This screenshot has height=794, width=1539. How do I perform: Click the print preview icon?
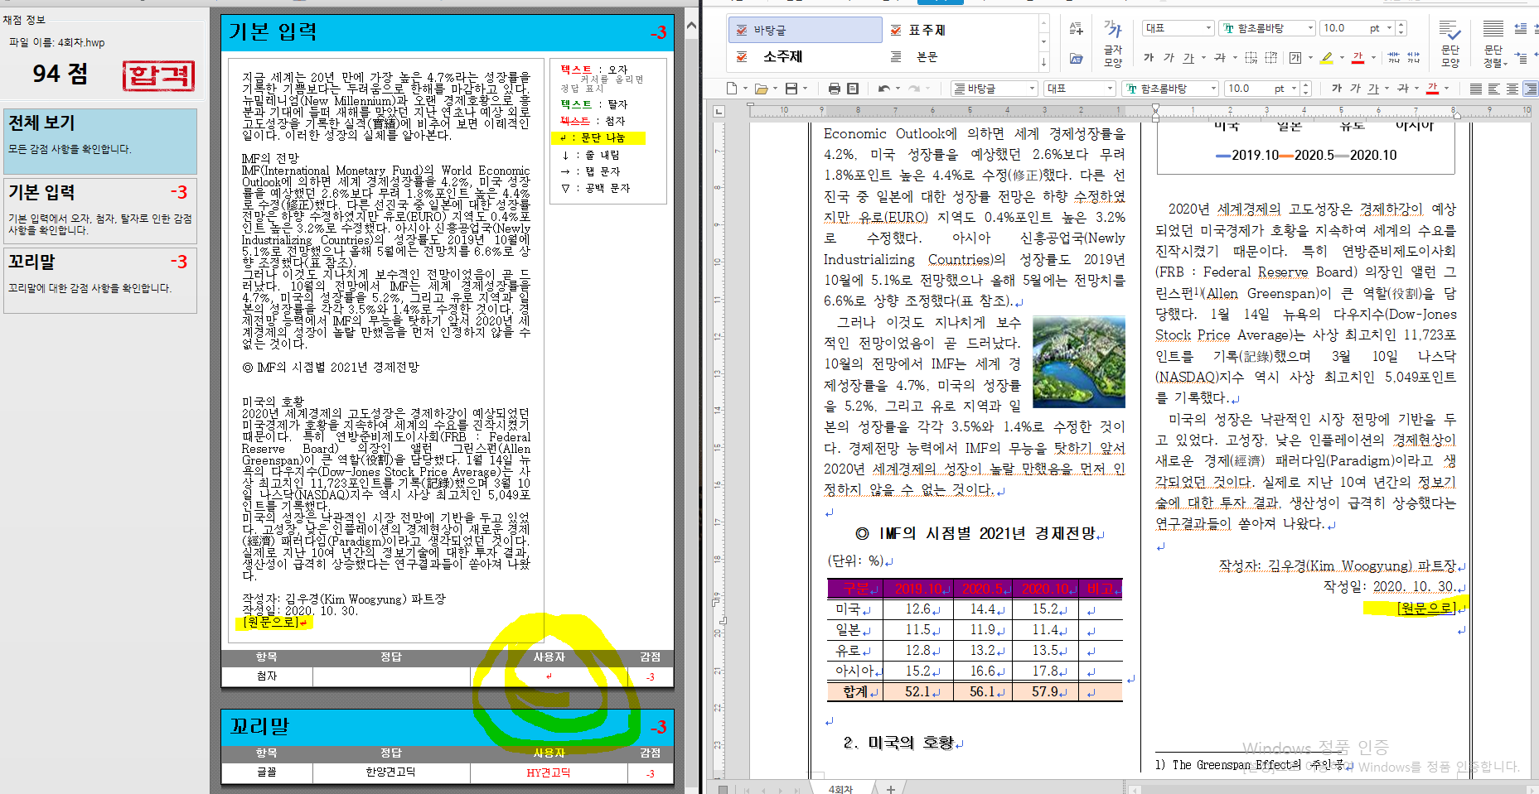tap(852, 89)
